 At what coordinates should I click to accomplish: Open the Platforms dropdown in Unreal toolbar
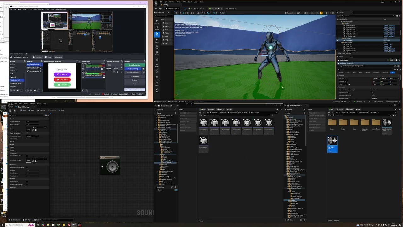231,9
